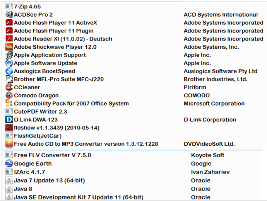267x201 pixels.
Task: Click publisher D-Link Corporation
Action: [x=210, y=120]
